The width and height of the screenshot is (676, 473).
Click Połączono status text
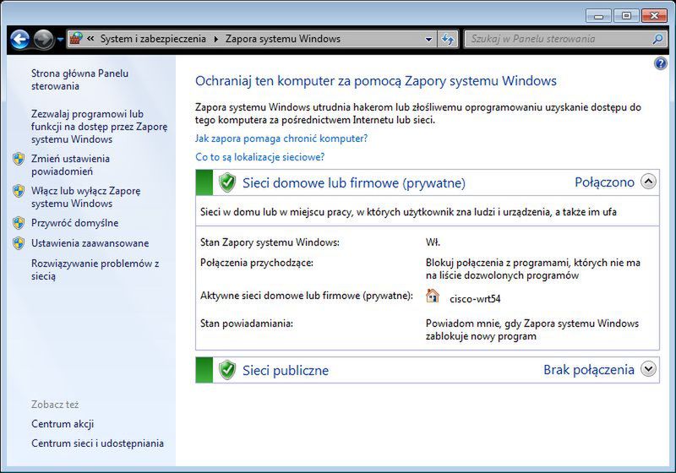tap(604, 182)
